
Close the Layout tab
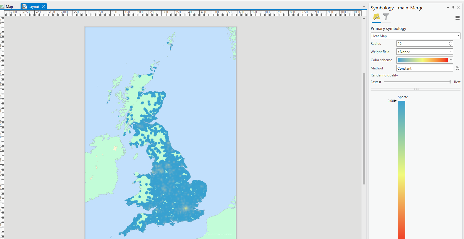pyautogui.click(x=43, y=6)
